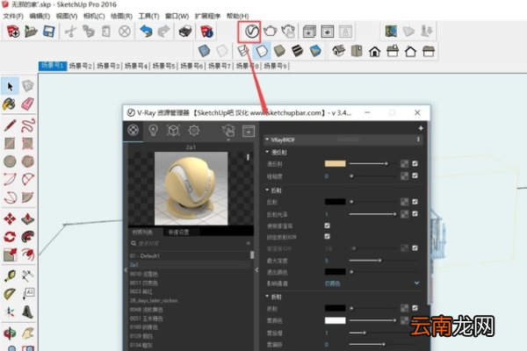Screen dimensions: 527x351
Task: Collapse the 反射 reflection section
Action: tap(267, 190)
